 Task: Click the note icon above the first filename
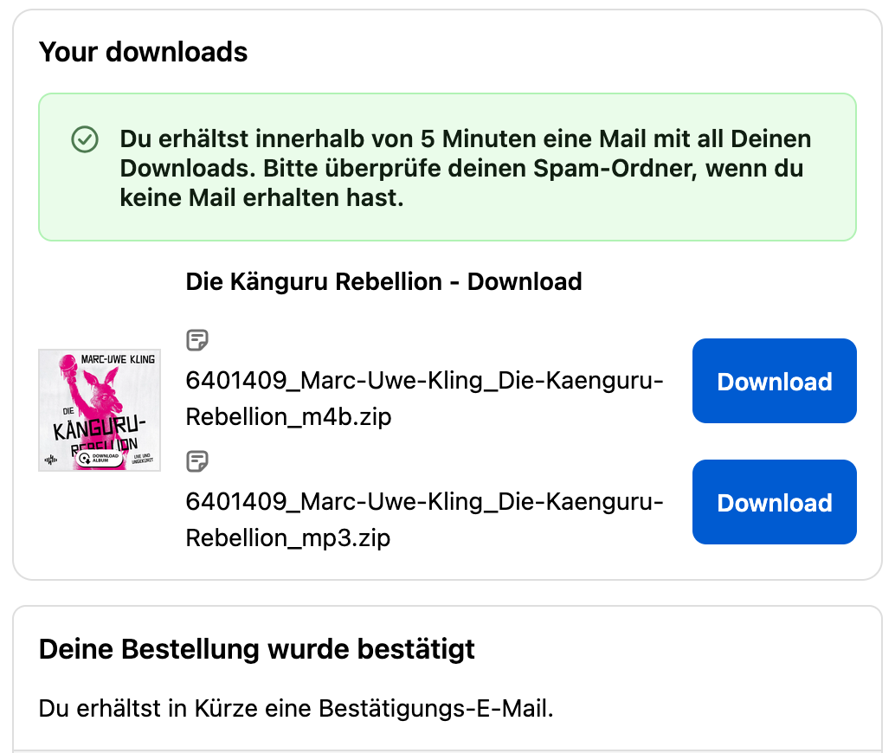(x=197, y=340)
